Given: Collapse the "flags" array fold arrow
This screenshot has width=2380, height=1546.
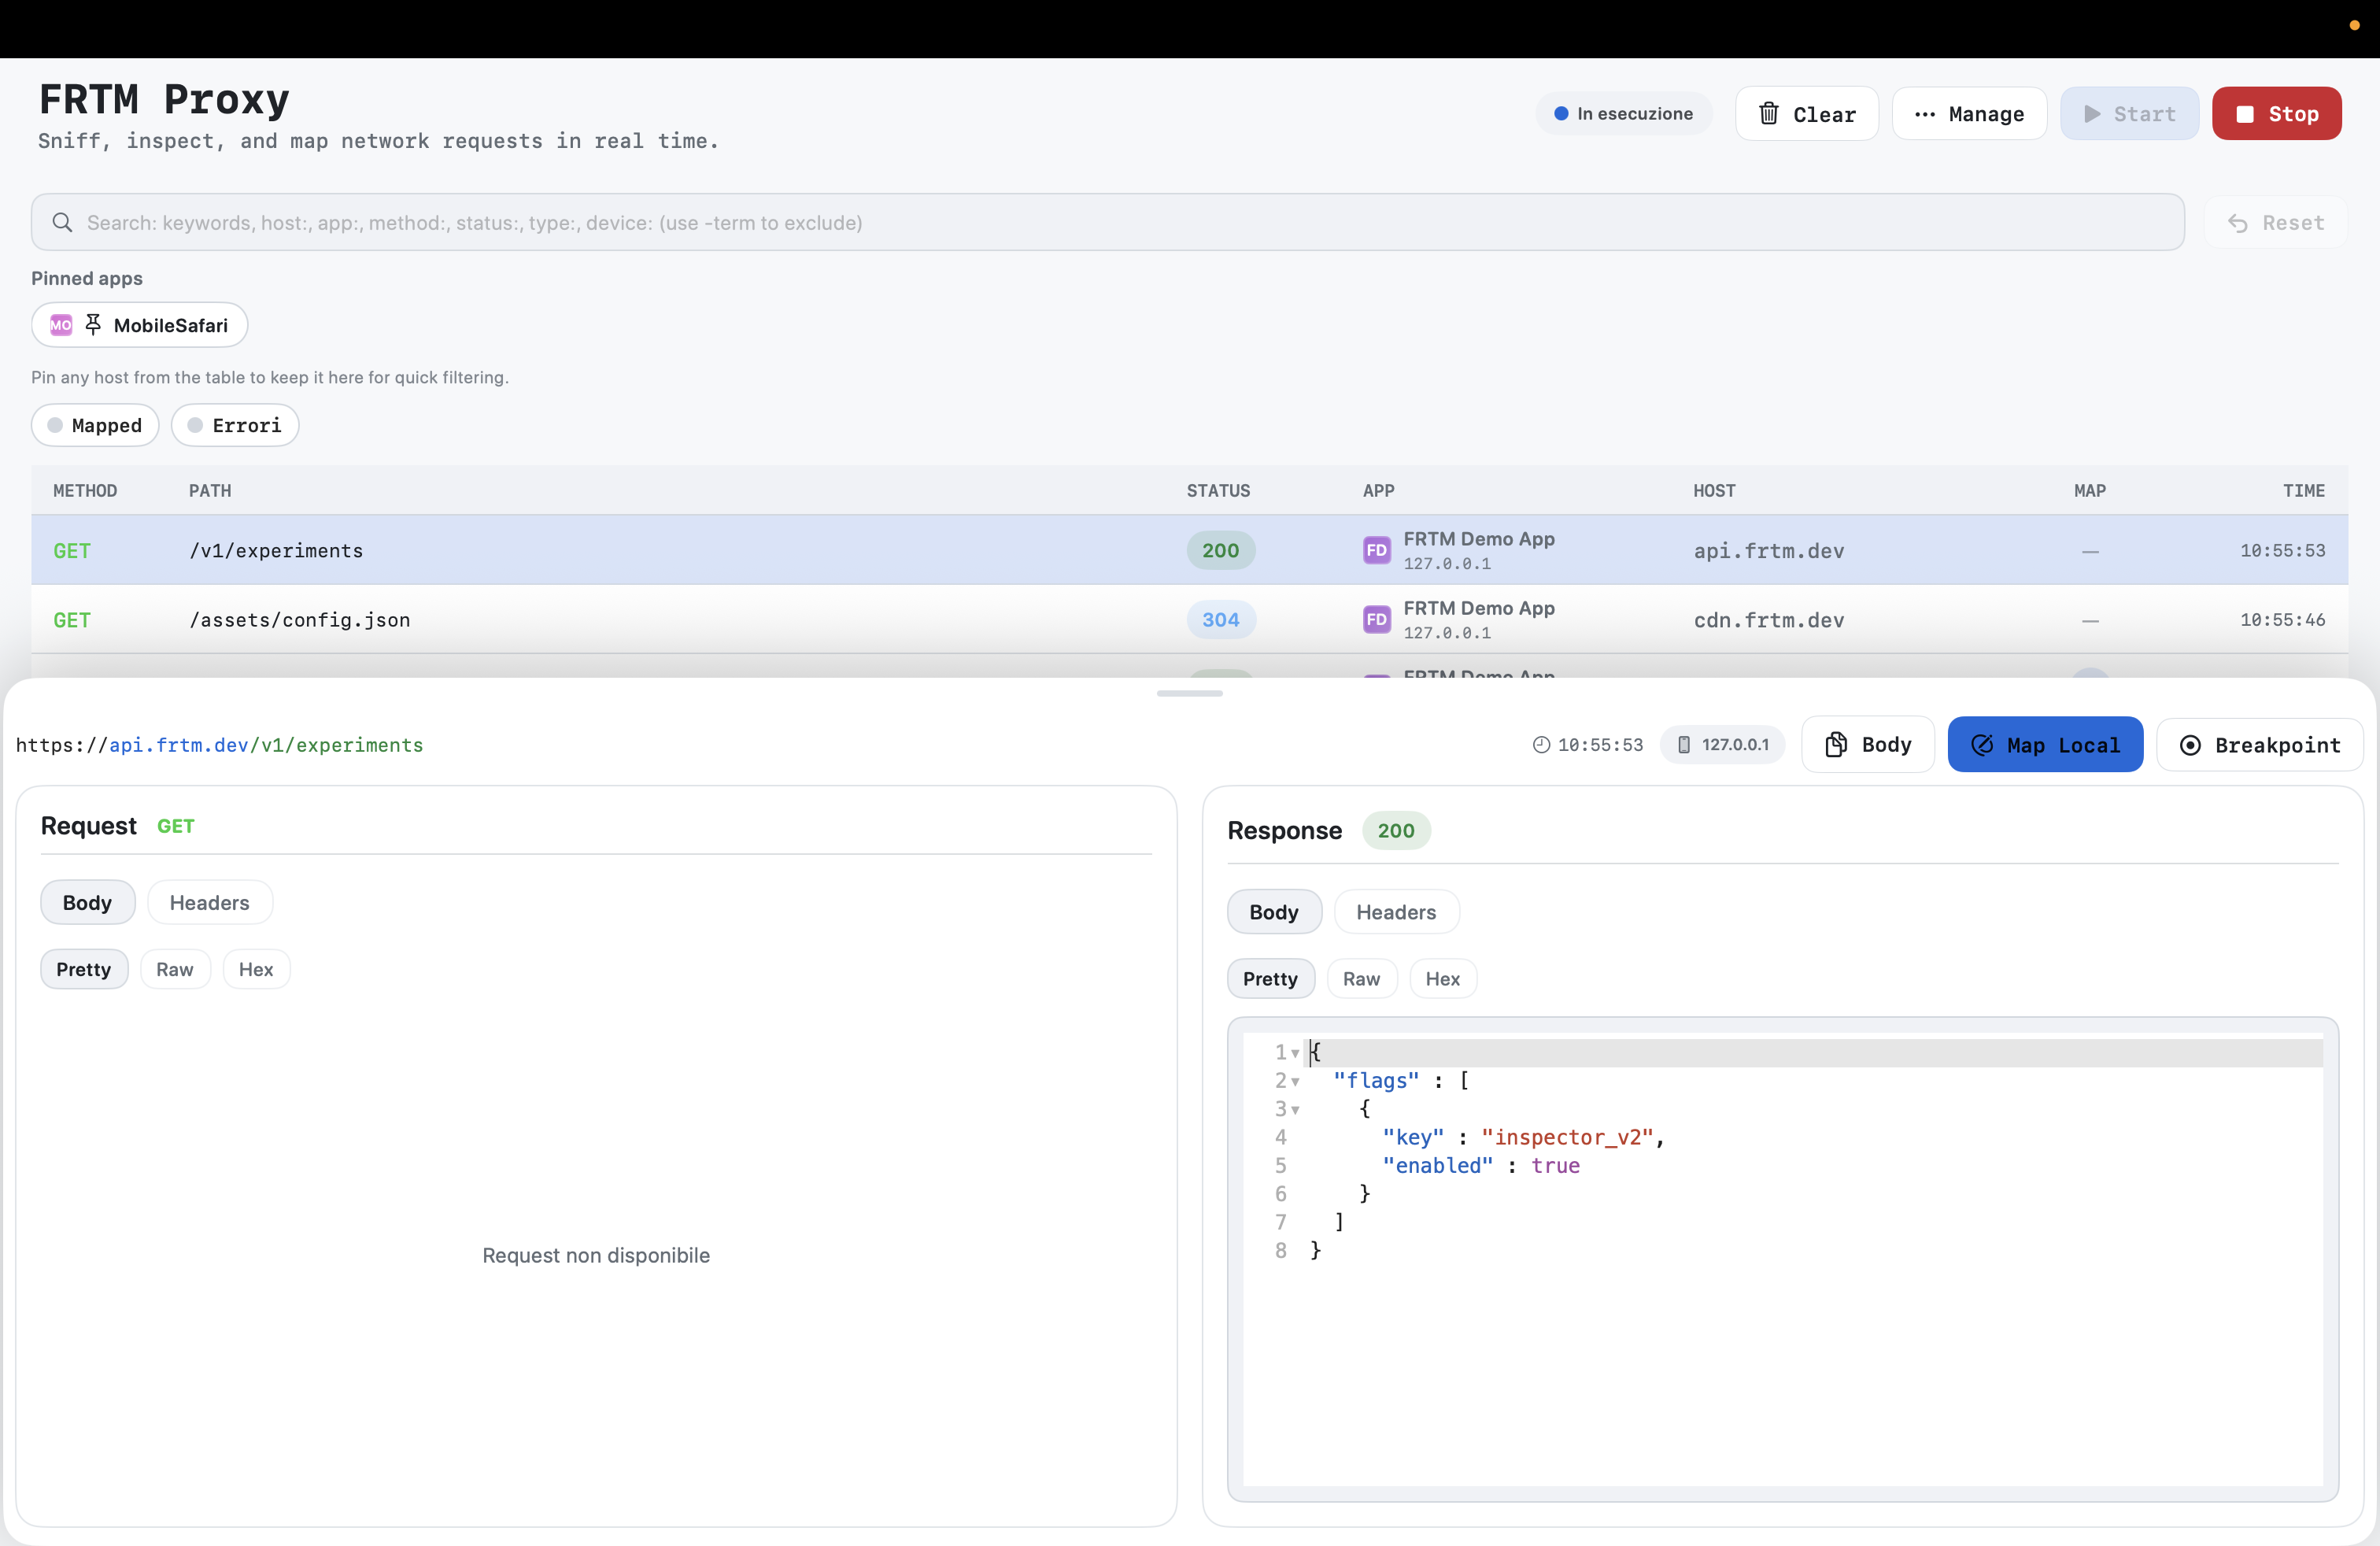Looking at the screenshot, I should point(1295,1081).
